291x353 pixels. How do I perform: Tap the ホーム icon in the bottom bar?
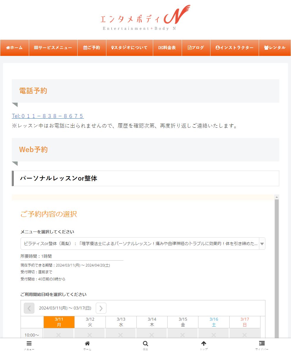(x=87, y=344)
